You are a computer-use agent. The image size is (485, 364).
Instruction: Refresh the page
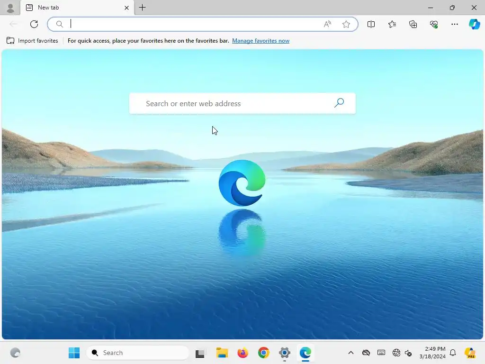[34, 24]
